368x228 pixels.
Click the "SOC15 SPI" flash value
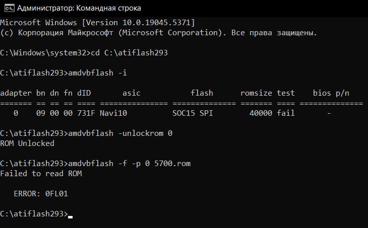click(x=193, y=113)
